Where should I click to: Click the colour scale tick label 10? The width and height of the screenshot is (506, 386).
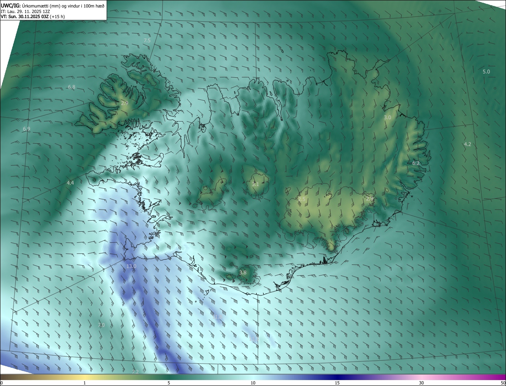pyautogui.click(x=253, y=383)
